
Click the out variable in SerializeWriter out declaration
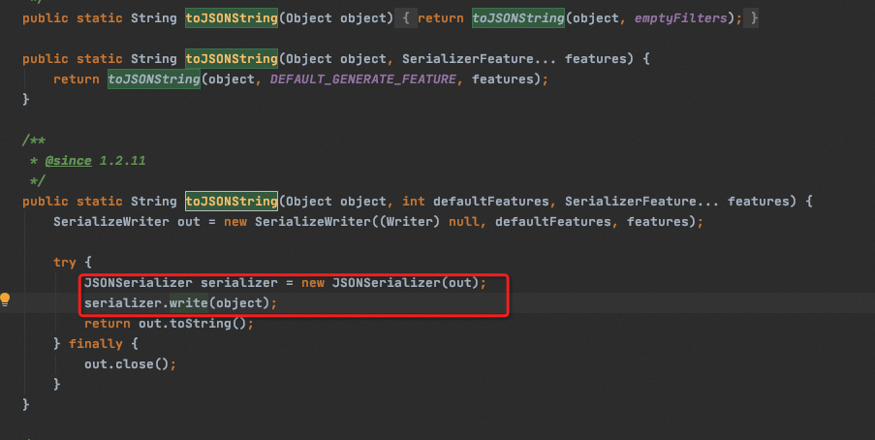189,222
